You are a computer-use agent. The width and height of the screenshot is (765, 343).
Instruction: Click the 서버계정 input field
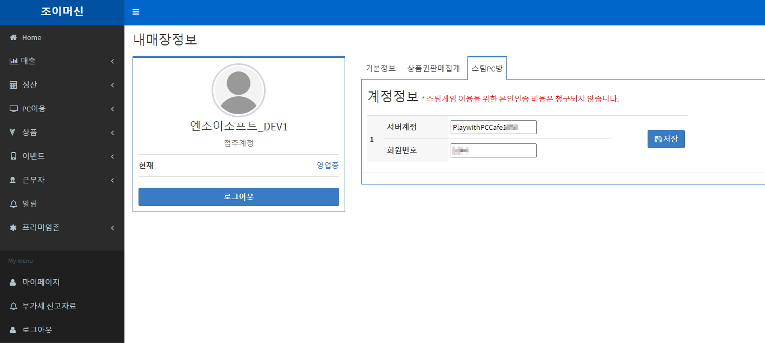493,127
